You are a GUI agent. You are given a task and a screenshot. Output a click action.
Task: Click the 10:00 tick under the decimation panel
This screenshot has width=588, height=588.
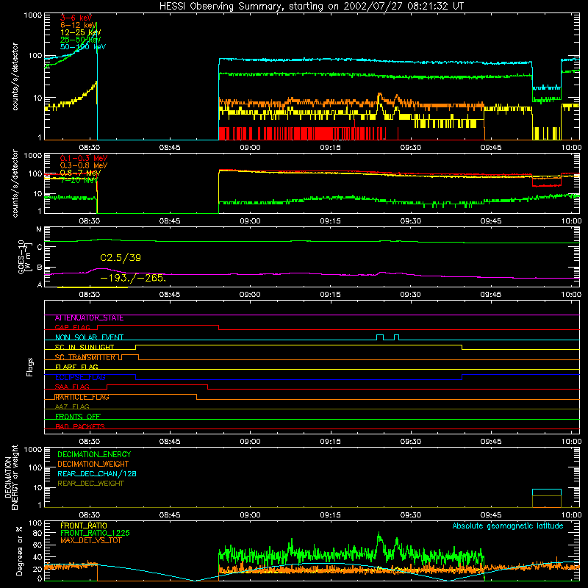coord(571,515)
